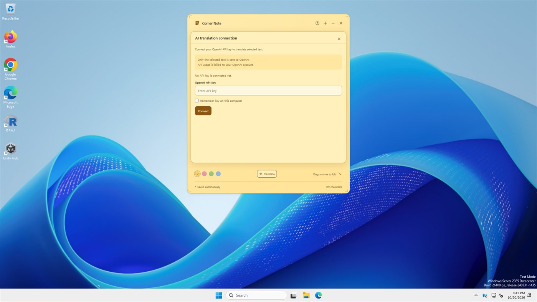Click 'No API key is connected yet.' text

(x=213, y=76)
